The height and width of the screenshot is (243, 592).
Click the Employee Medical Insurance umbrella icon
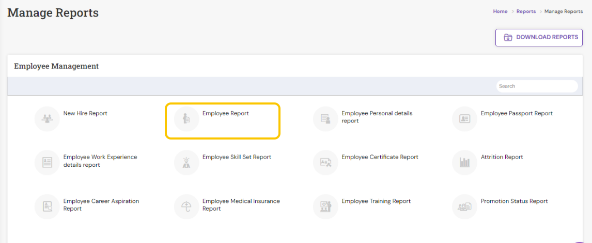click(186, 206)
